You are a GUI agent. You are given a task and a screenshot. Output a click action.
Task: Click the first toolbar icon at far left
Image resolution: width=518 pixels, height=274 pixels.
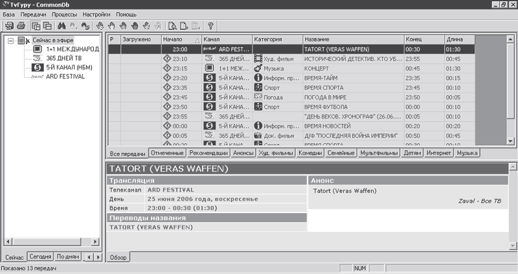click(9, 27)
